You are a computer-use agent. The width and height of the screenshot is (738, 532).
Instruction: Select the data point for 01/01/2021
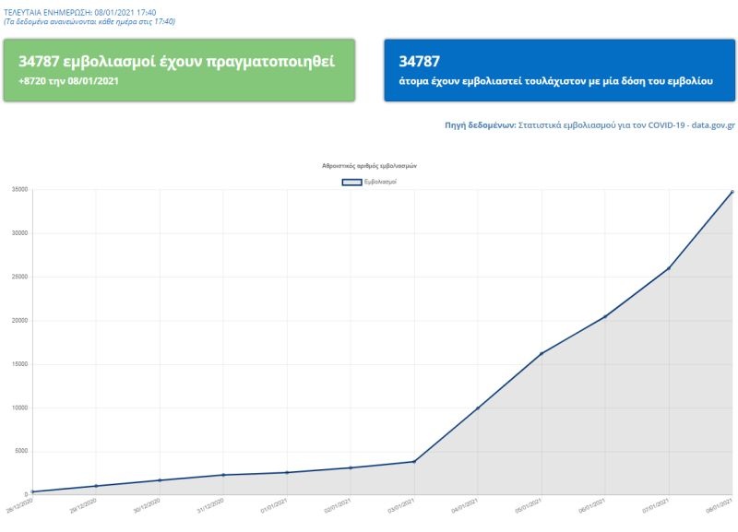coord(287,472)
